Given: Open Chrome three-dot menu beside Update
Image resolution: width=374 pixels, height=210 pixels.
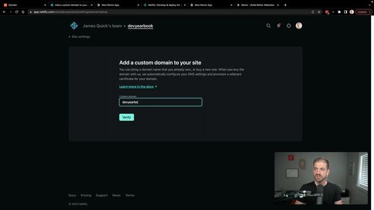Looking at the screenshot, I should [370, 12].
